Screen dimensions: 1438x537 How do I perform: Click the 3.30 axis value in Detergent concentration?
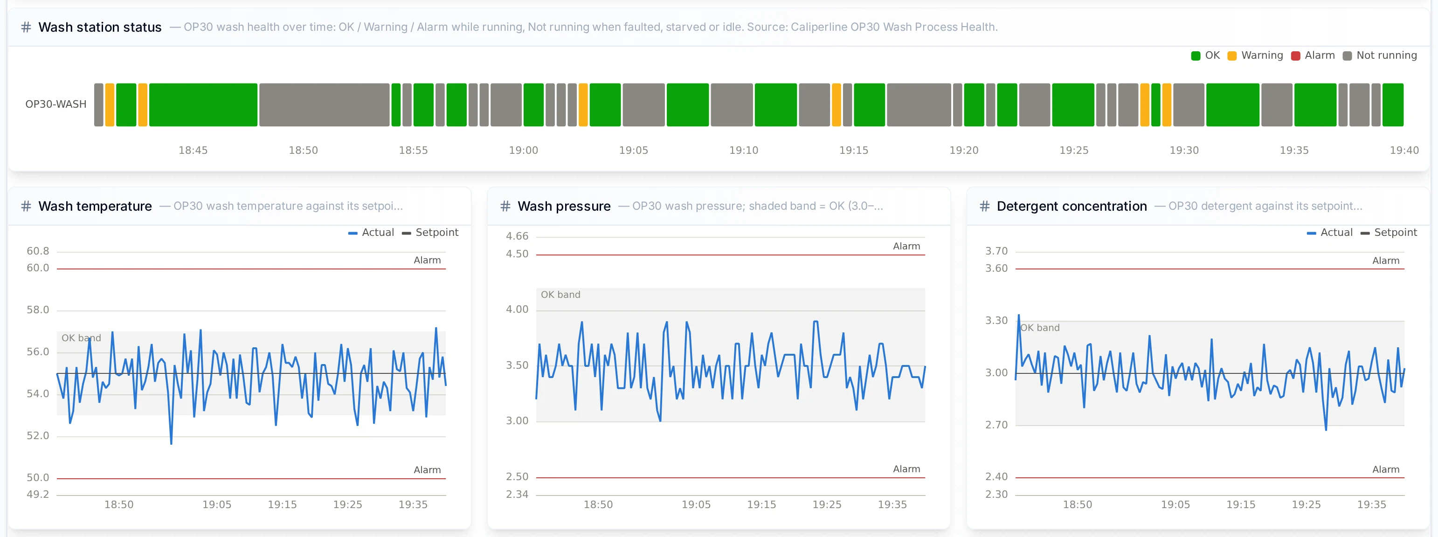tap(996, 320)
